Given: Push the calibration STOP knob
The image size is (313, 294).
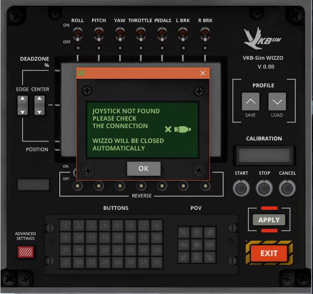Looking at the screenshot, I should [x=264, y=188].
